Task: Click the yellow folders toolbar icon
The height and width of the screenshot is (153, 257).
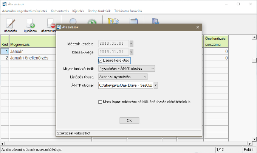Action: coord(112,20)
